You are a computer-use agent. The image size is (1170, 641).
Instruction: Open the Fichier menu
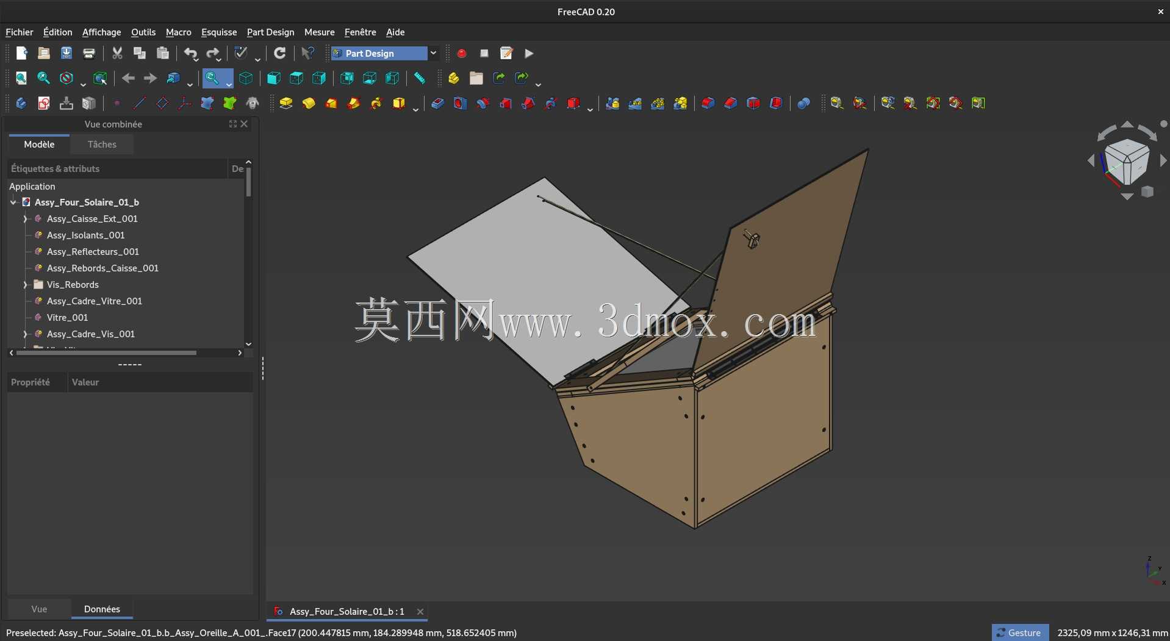click(x=20, y=32)
